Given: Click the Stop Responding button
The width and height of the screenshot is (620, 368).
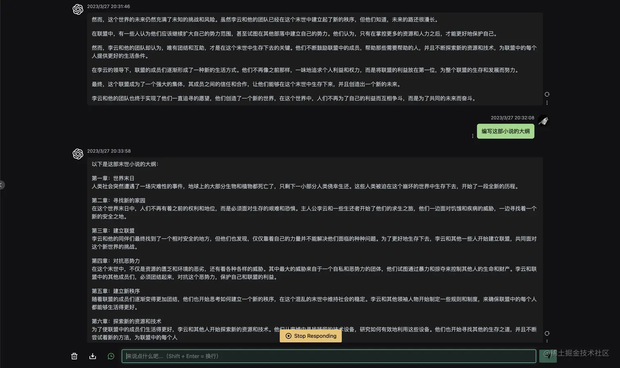Looking at the screenshot, I should pos(310,336).
